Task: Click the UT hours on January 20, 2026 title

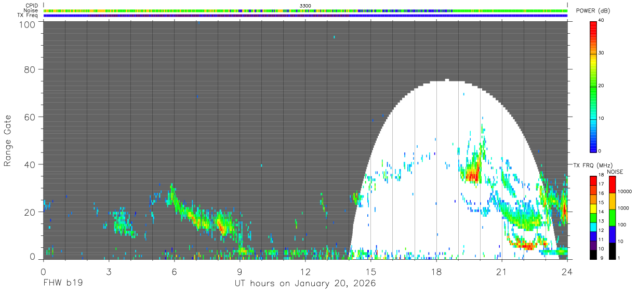Action: (x=305, y=284)
